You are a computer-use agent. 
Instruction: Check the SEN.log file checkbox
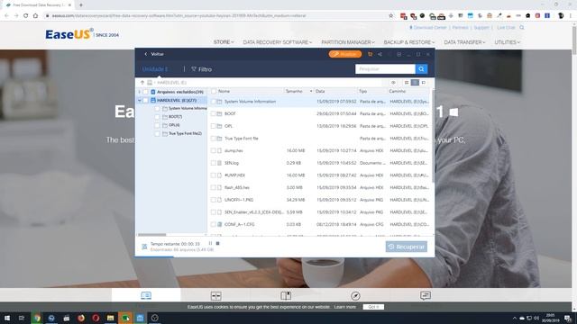tap(214, 163)
